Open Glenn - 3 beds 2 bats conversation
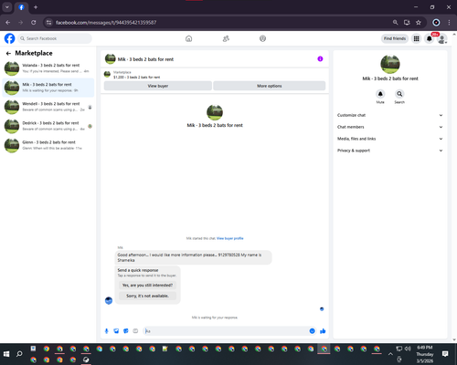Viewport: 457px width, 365px height. (48, 145)
